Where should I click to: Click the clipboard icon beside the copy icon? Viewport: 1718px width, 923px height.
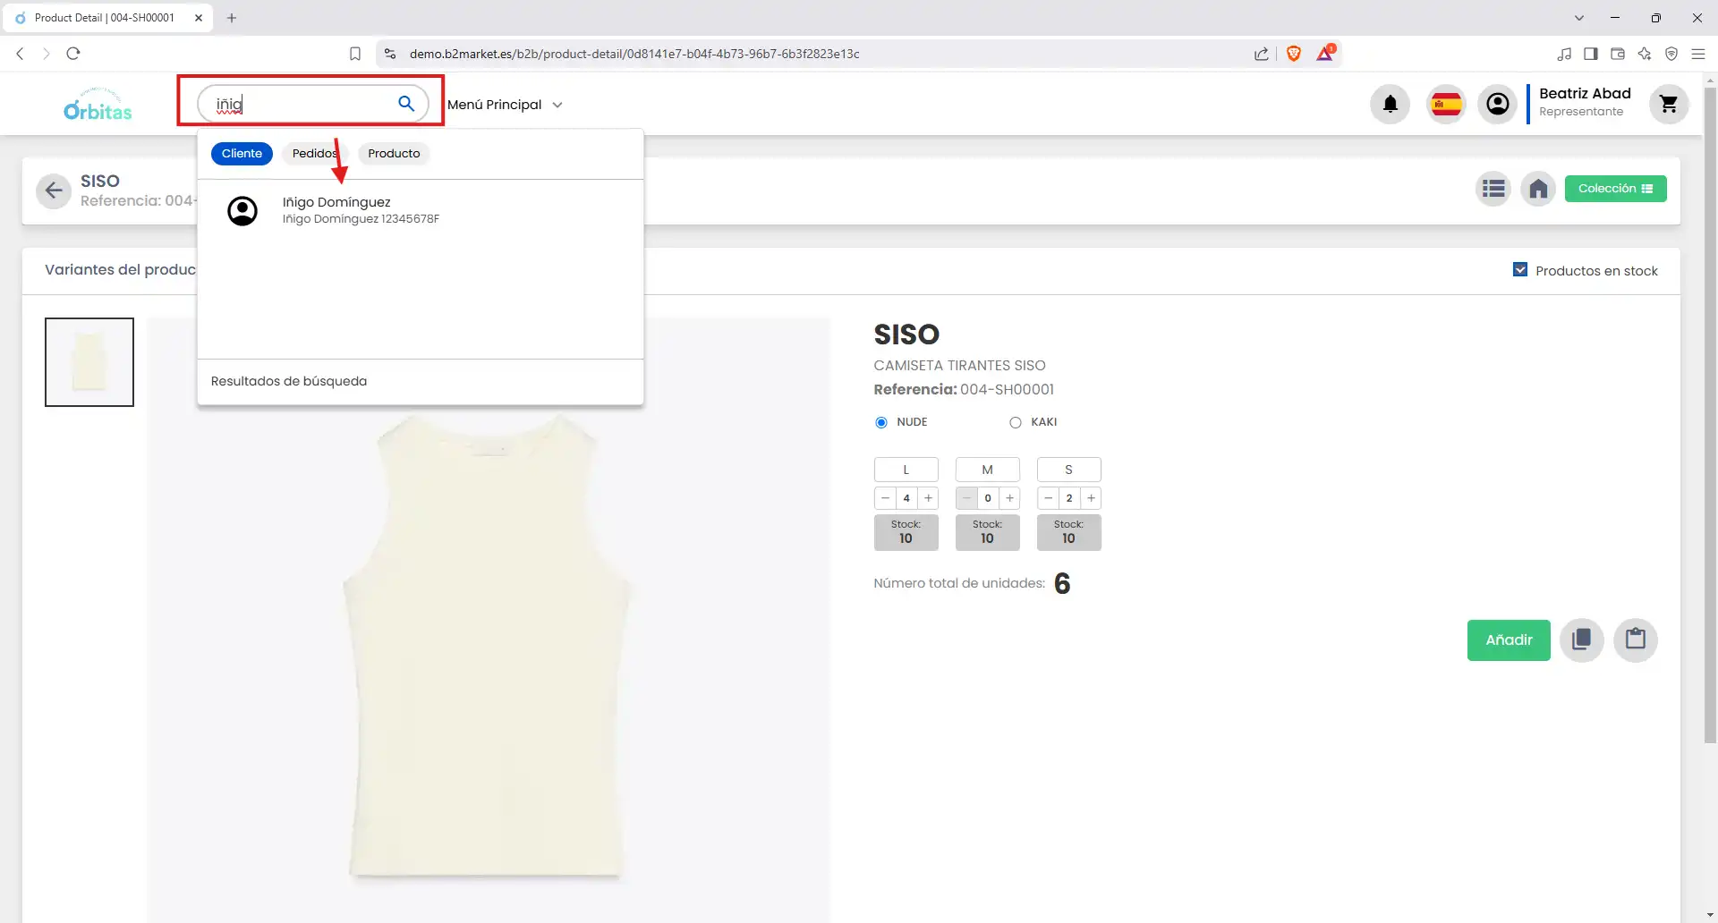click(x=1636, y=639)
